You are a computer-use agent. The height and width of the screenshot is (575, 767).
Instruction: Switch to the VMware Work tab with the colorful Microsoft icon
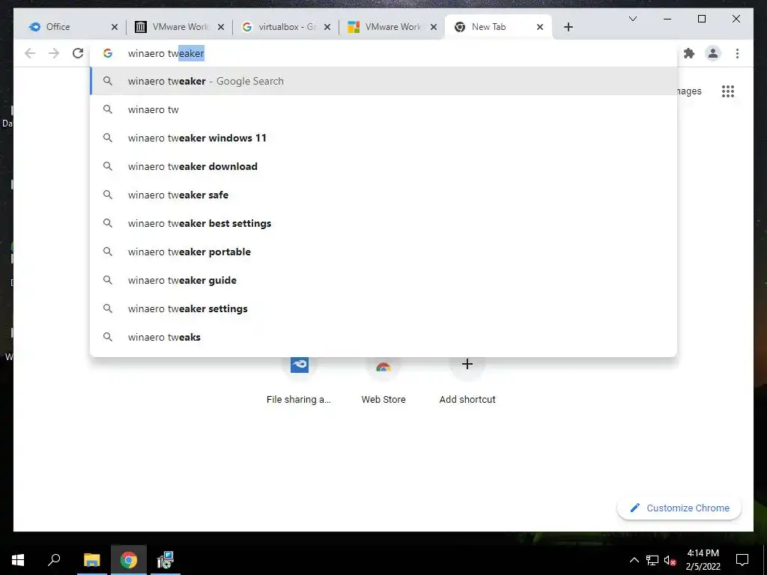pyautogui.click(x=392, y=27)
